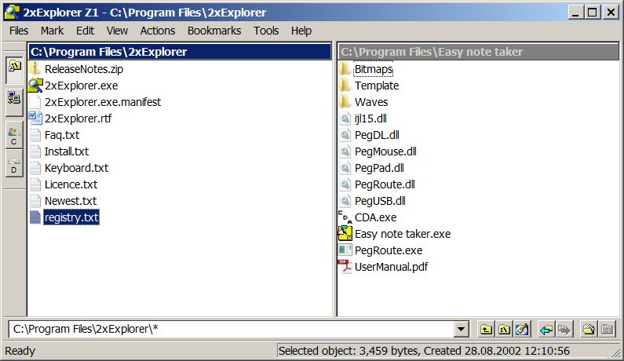Select PegUSB.dll in right pane

(x=380, y=201)
